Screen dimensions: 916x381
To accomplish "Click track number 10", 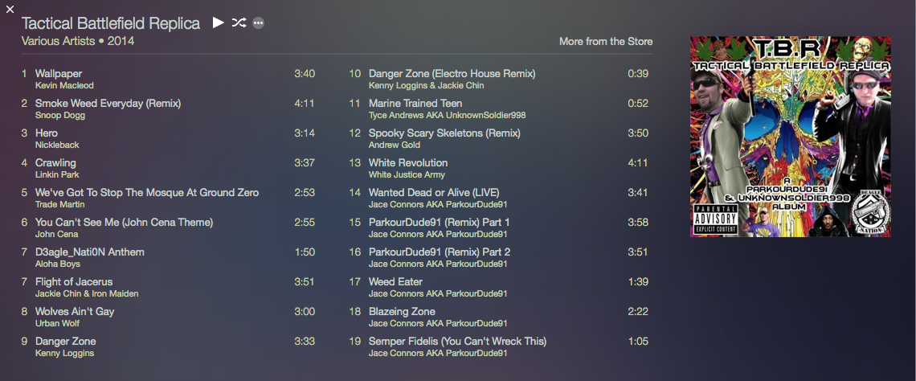I will (355, 74).
